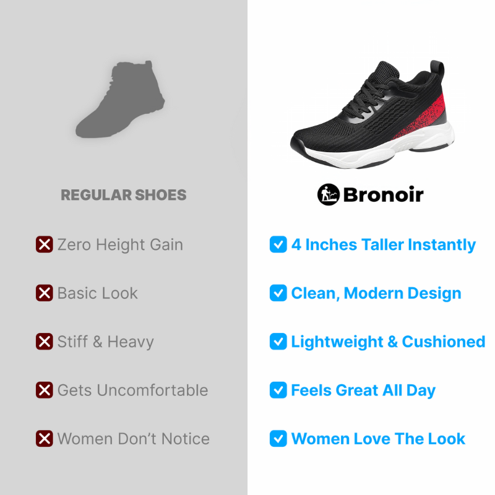Toggle the Women Love The Look checkbox

[278, 439]
